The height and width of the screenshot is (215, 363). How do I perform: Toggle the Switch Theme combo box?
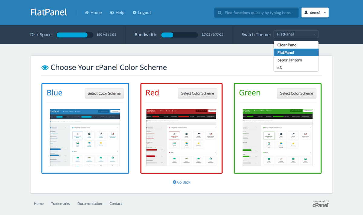[296, 34]
